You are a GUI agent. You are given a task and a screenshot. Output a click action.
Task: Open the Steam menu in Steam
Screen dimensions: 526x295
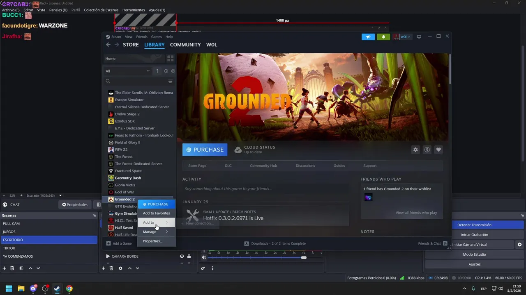click(116, 37)
